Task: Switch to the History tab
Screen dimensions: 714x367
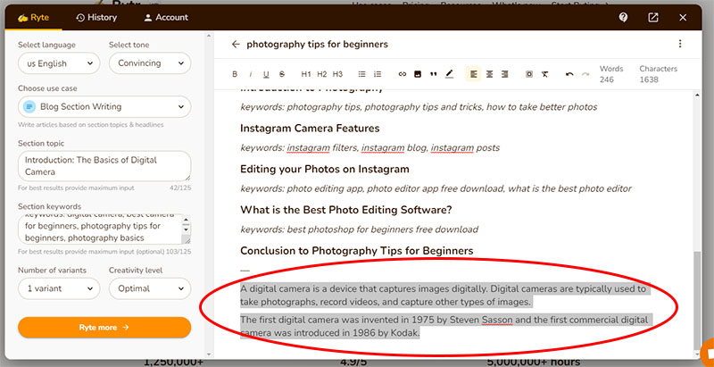Action: (96, 18)
